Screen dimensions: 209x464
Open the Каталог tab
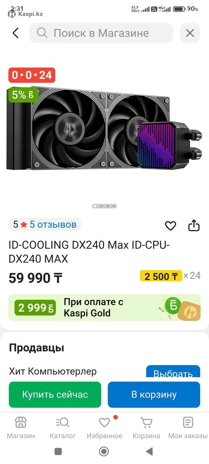[x=63, y=428]
